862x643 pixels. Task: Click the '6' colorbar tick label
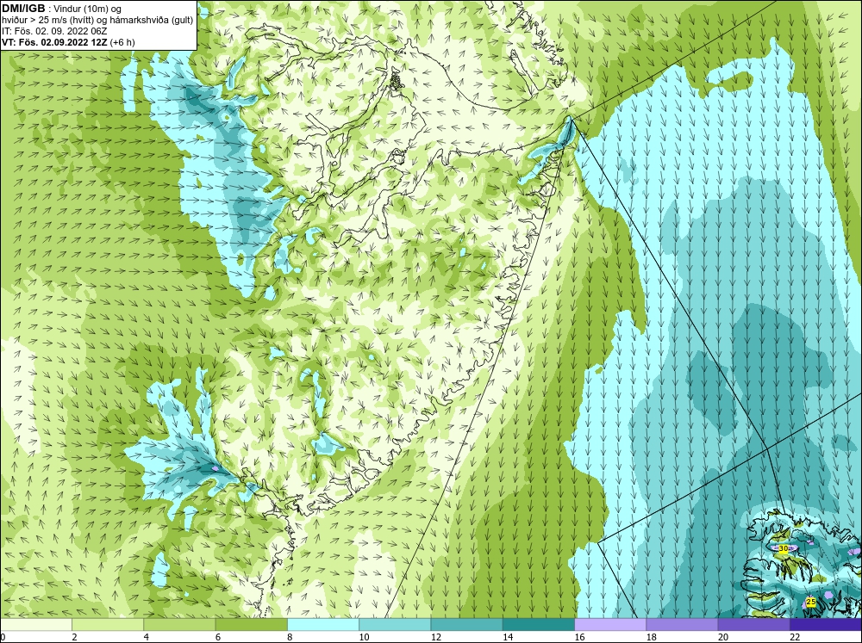pos(218,637)
